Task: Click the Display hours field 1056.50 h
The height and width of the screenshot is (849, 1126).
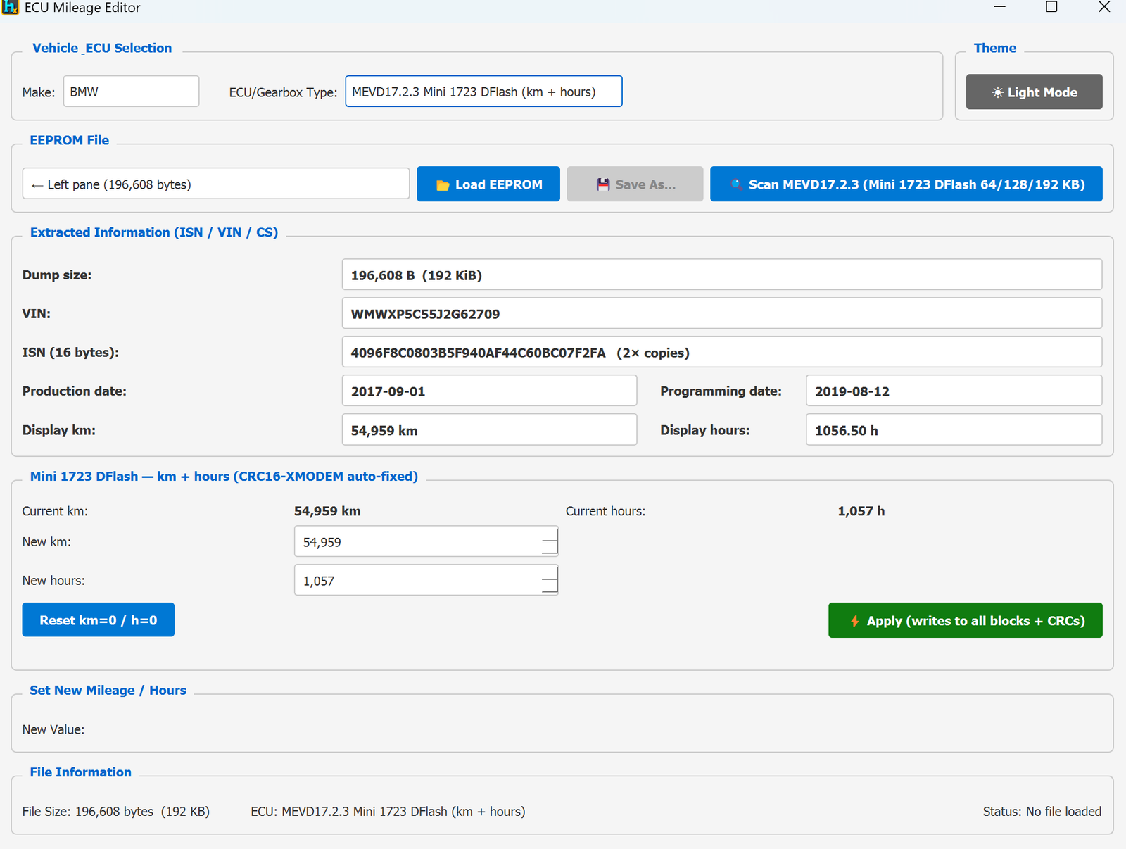Action: pyautogui.click(x=954, y=429)
